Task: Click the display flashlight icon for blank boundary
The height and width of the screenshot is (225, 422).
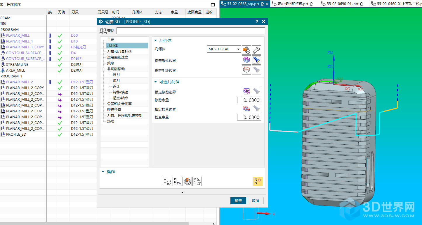Action: click(x=256, y=70)
